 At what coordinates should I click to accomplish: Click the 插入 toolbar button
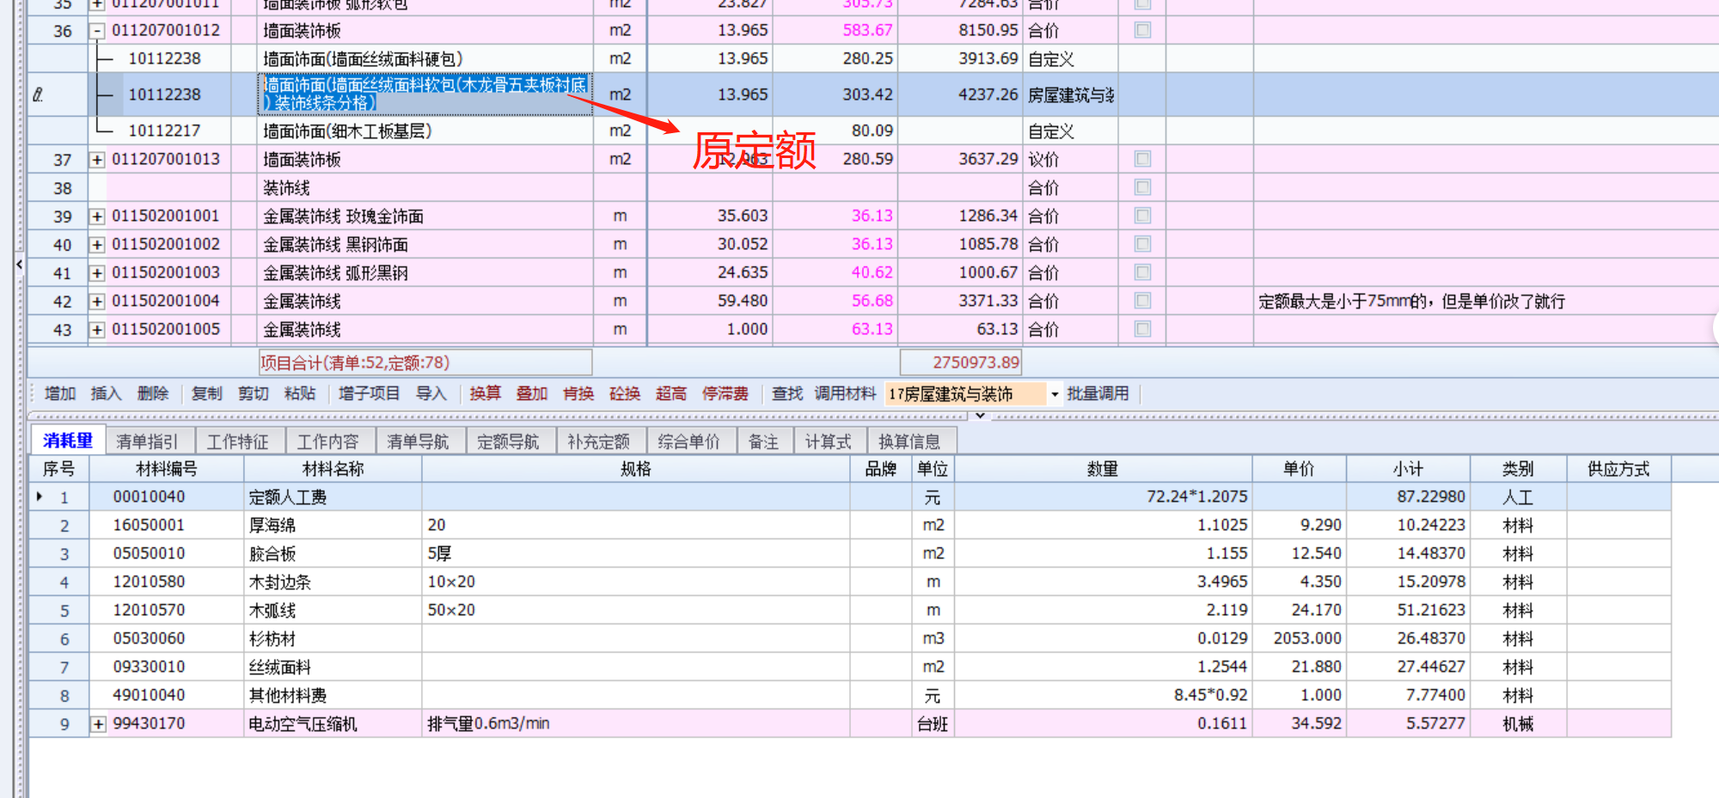coord(106,393)
